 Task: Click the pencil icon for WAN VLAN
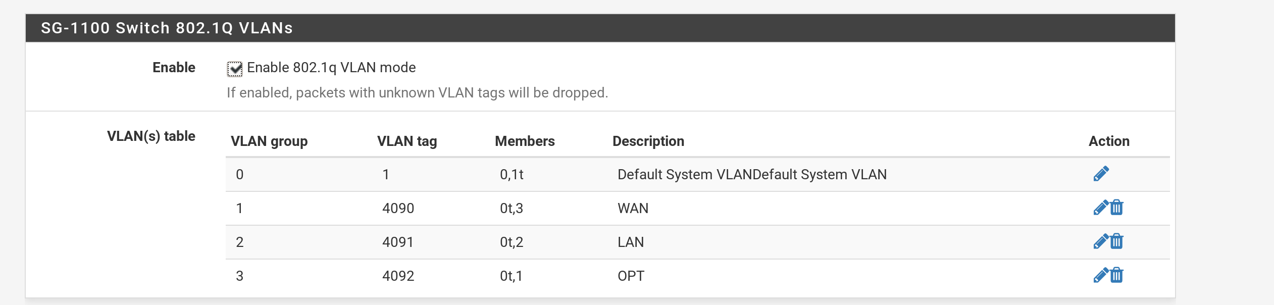1100,208
